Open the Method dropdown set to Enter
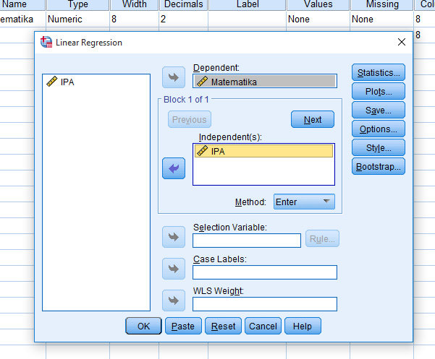The width and height of the screenshot is (435, 359). click(x=304, y=202)
